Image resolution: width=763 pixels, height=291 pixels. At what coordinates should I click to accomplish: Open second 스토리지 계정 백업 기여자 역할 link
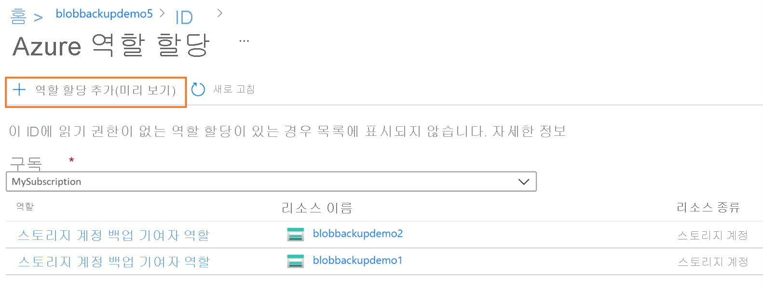pos(114,262)
